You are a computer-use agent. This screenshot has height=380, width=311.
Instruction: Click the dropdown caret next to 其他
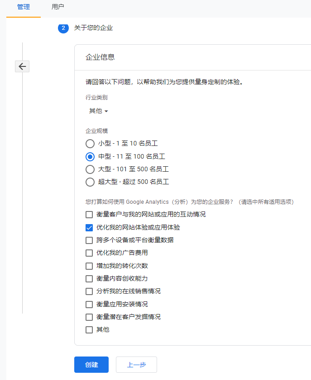click(107, 111)
